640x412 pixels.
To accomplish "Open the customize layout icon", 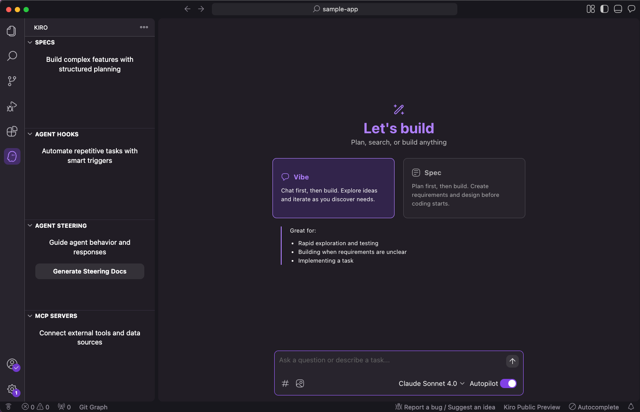I will [x=591, y=9].
